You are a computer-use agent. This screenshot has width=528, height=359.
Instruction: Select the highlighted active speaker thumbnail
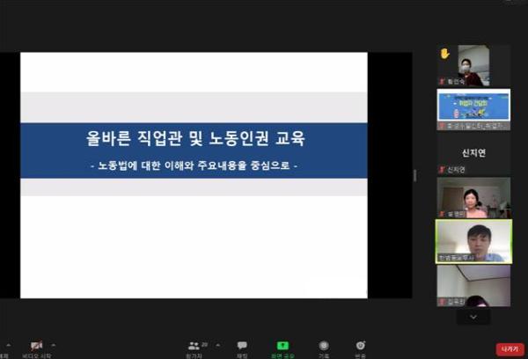pyautogui.click(x=473, y=241)
